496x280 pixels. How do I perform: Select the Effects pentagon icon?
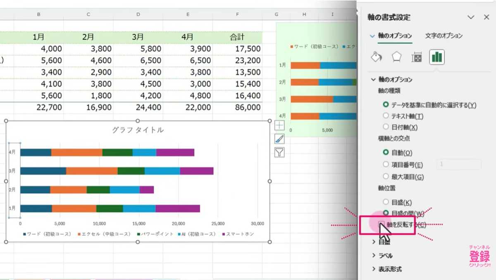(396, 57)
